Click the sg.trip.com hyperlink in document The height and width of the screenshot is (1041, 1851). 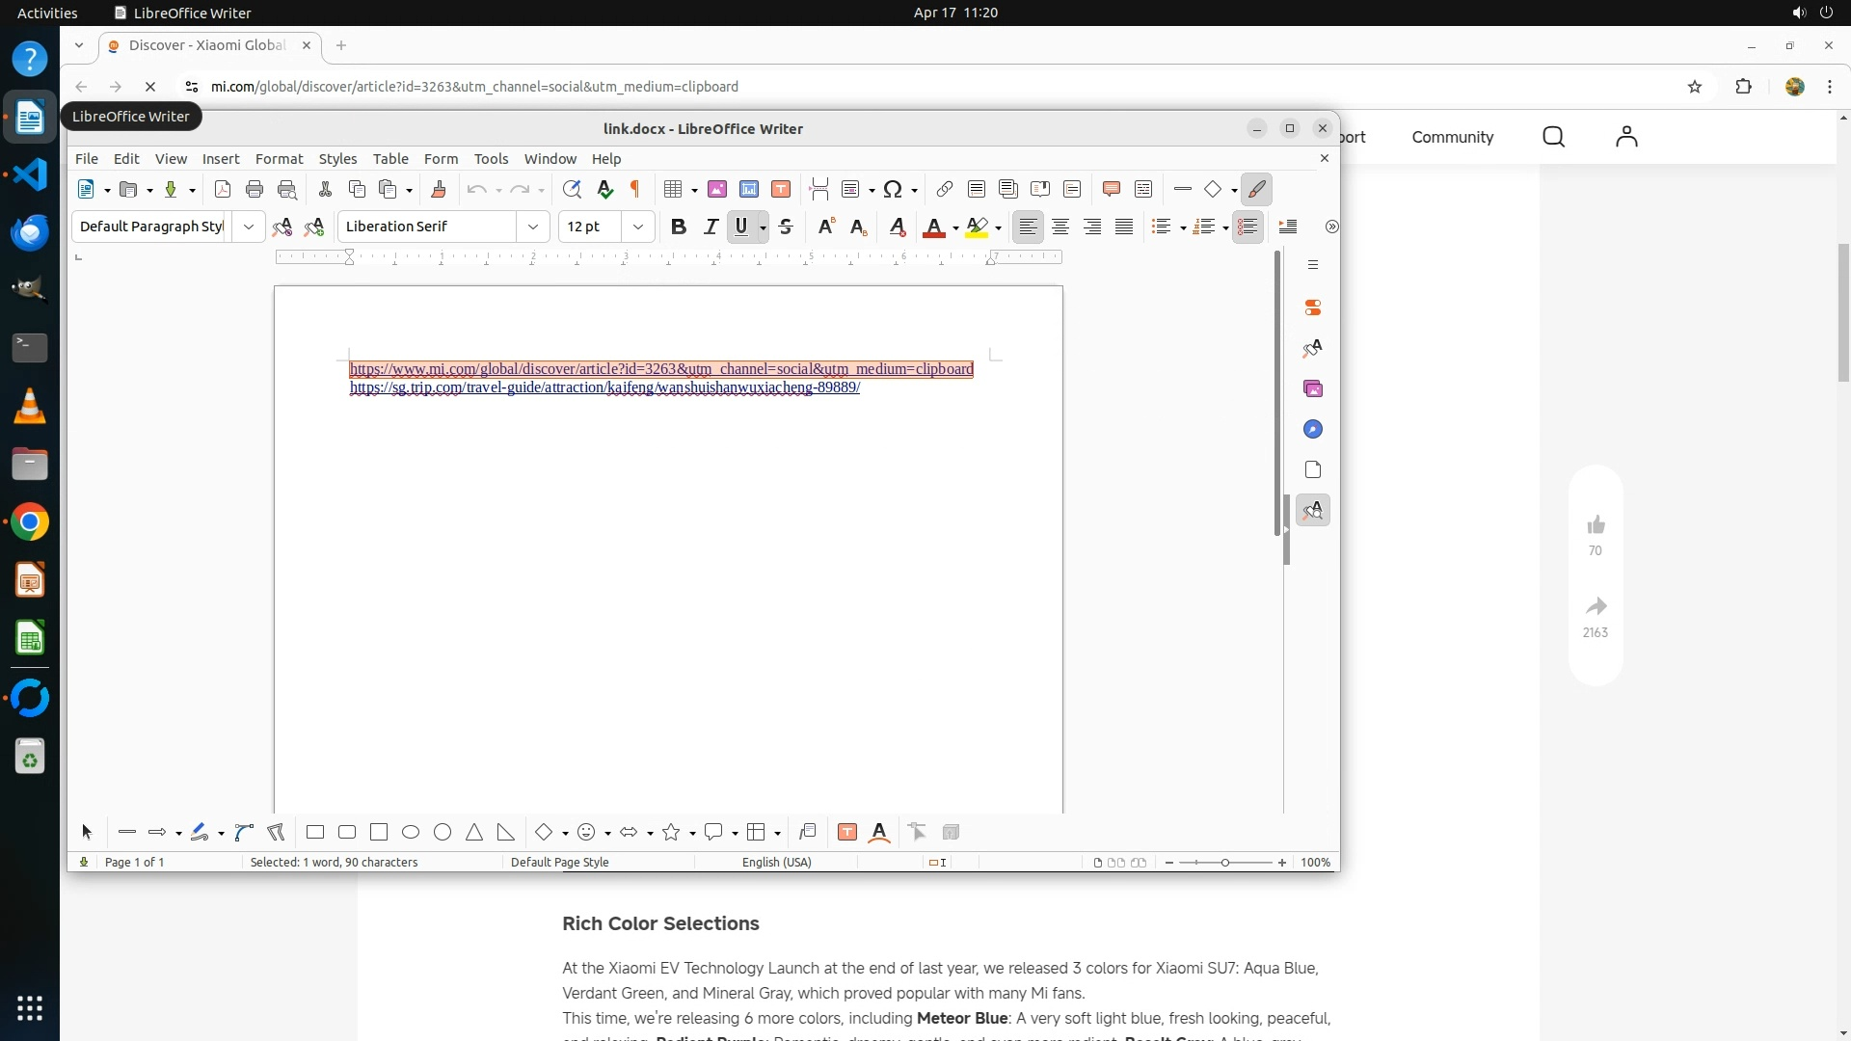click(604, 387)
